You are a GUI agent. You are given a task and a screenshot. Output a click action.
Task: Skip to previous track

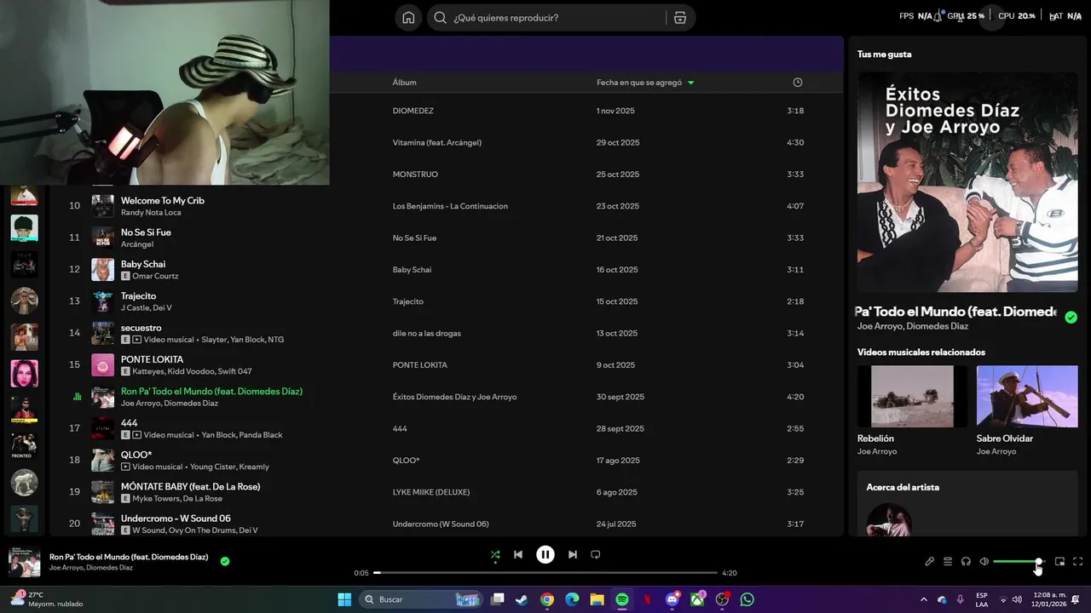point(517,554)
